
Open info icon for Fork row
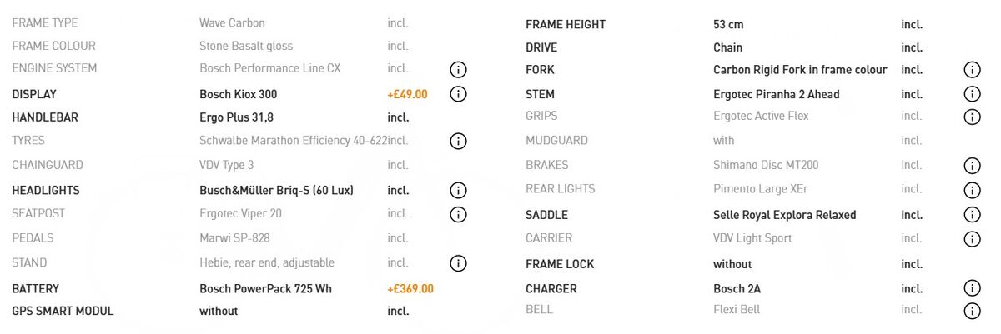click(972, 70)
